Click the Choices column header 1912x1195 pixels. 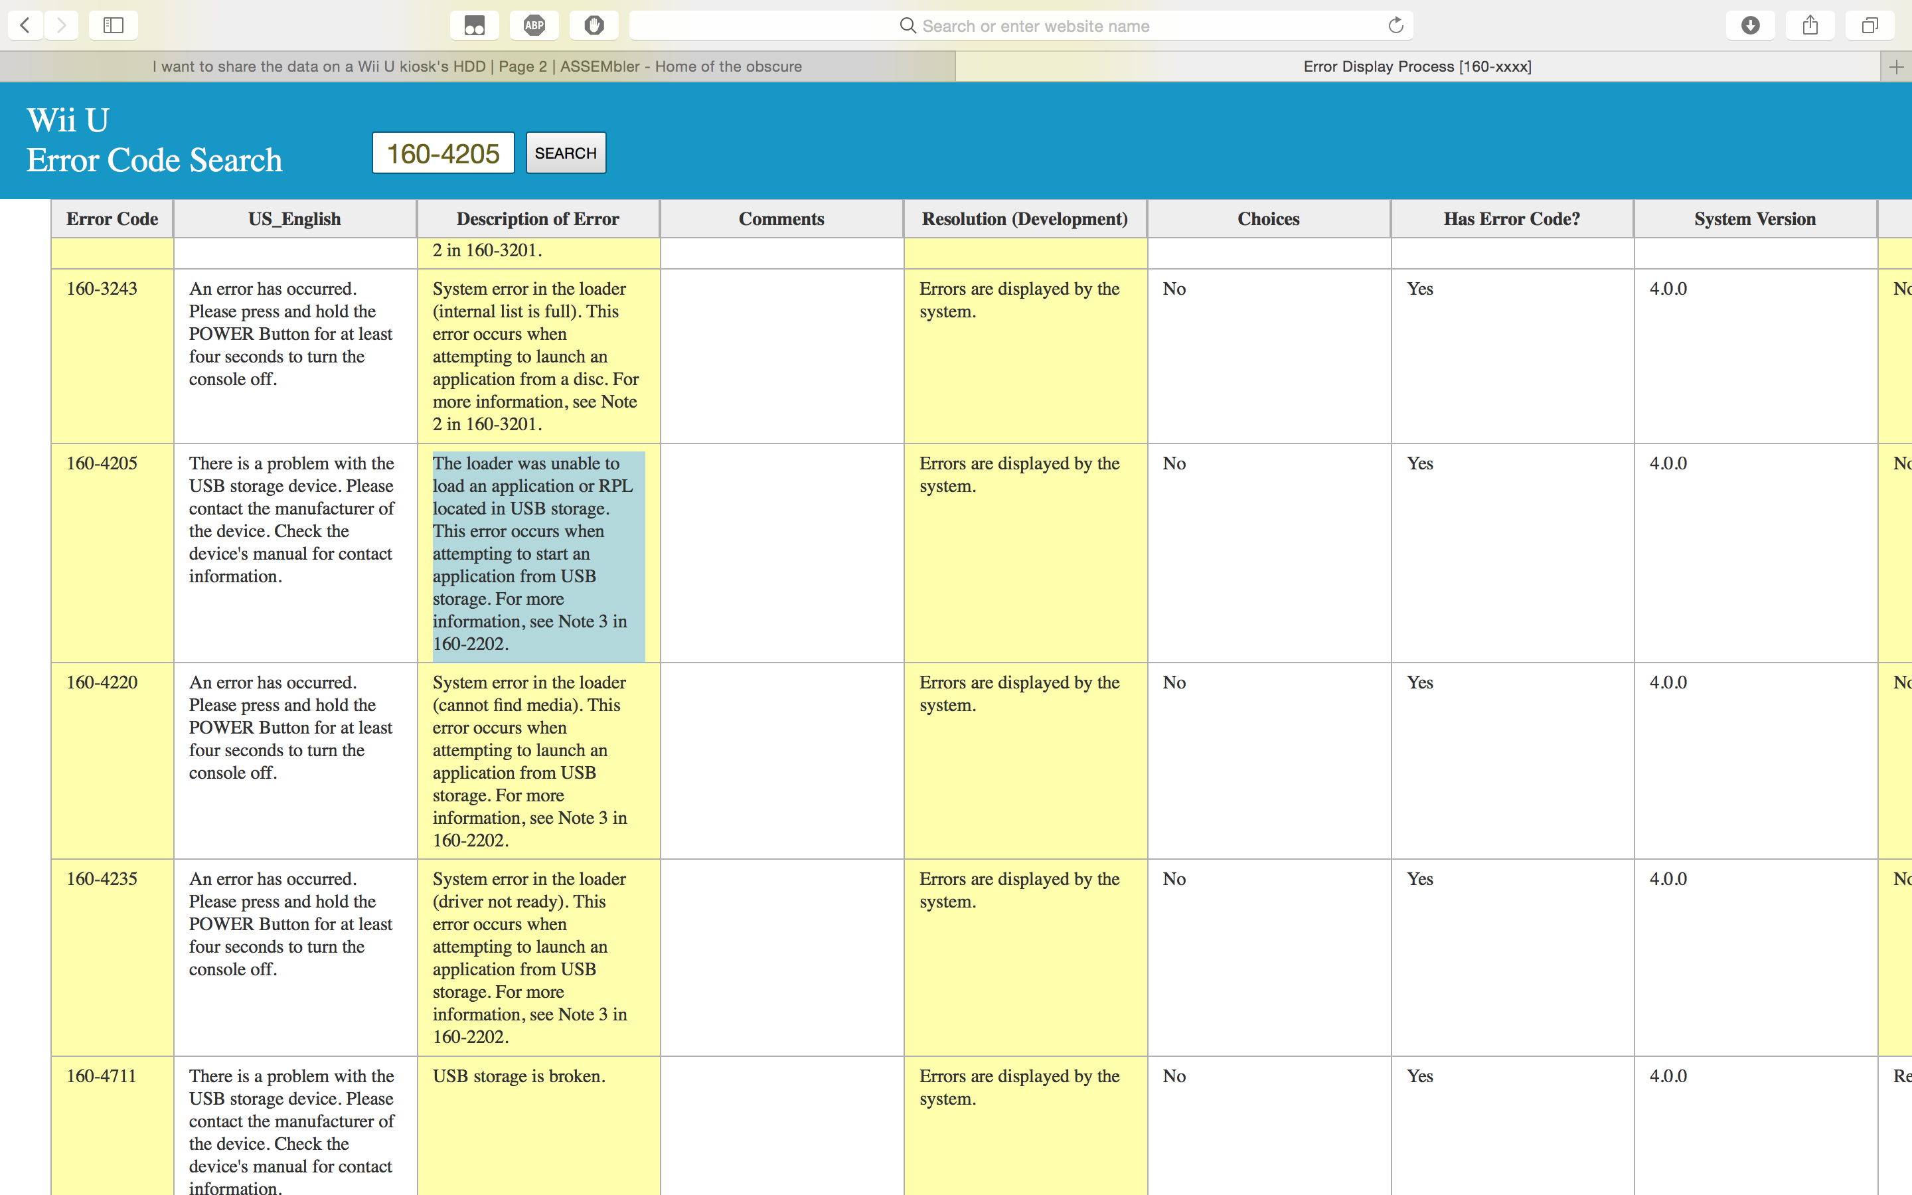1268,219
